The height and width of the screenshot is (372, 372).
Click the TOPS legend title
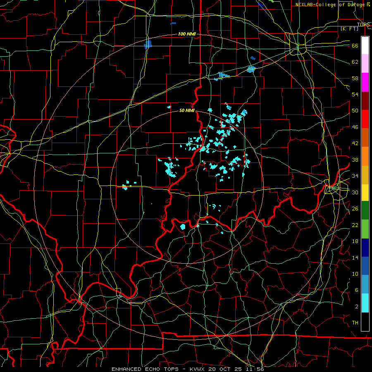[x=363, y=25]
